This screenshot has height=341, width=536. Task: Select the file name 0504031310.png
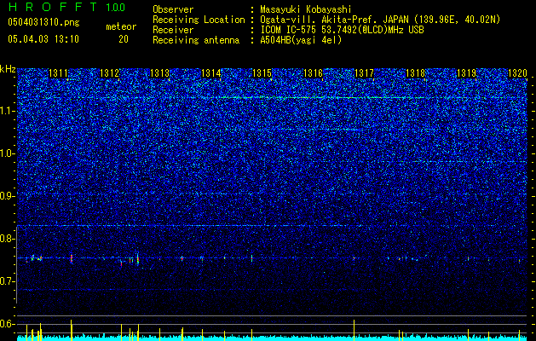click(x=43, y=22)
